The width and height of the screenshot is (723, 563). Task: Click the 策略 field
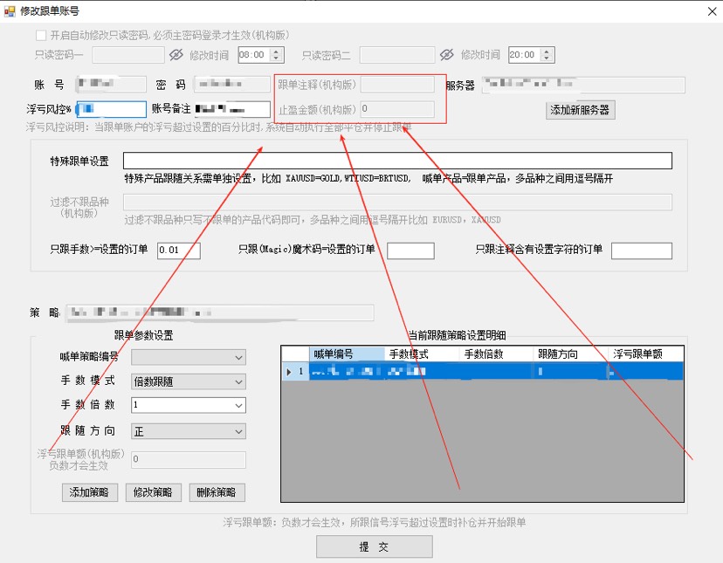(219, 312)
